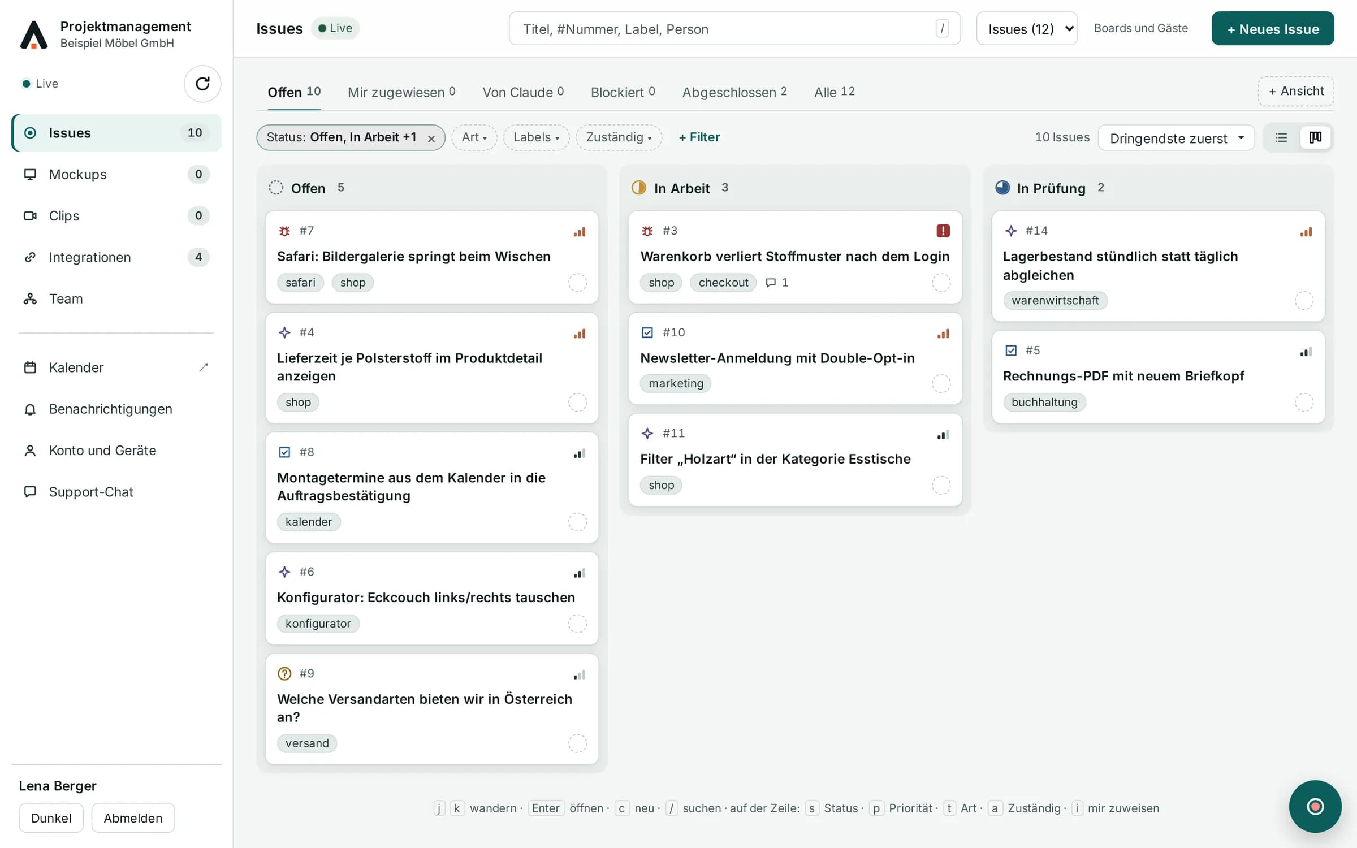
Task: Click the feature sparkle icon on issue #14
Action: pyautogui.click(x=1011, y=231)
